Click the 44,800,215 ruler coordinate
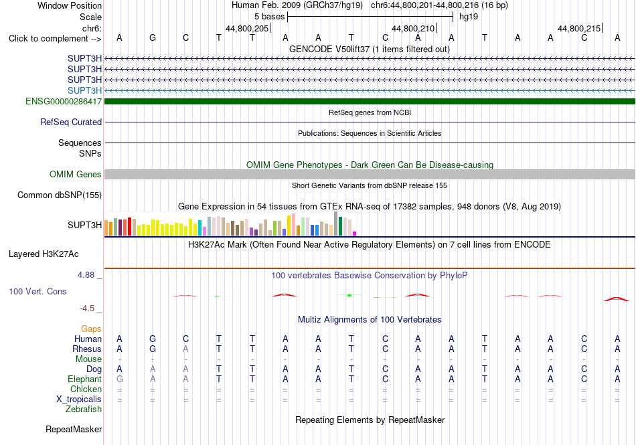The image size is (636, 445). point(579,28)
